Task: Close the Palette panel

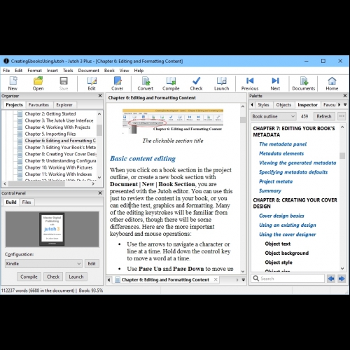Action: click(x=345, y=96)
